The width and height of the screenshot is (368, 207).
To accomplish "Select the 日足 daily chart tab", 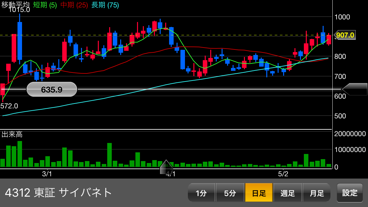I will (x=259, y=193).
